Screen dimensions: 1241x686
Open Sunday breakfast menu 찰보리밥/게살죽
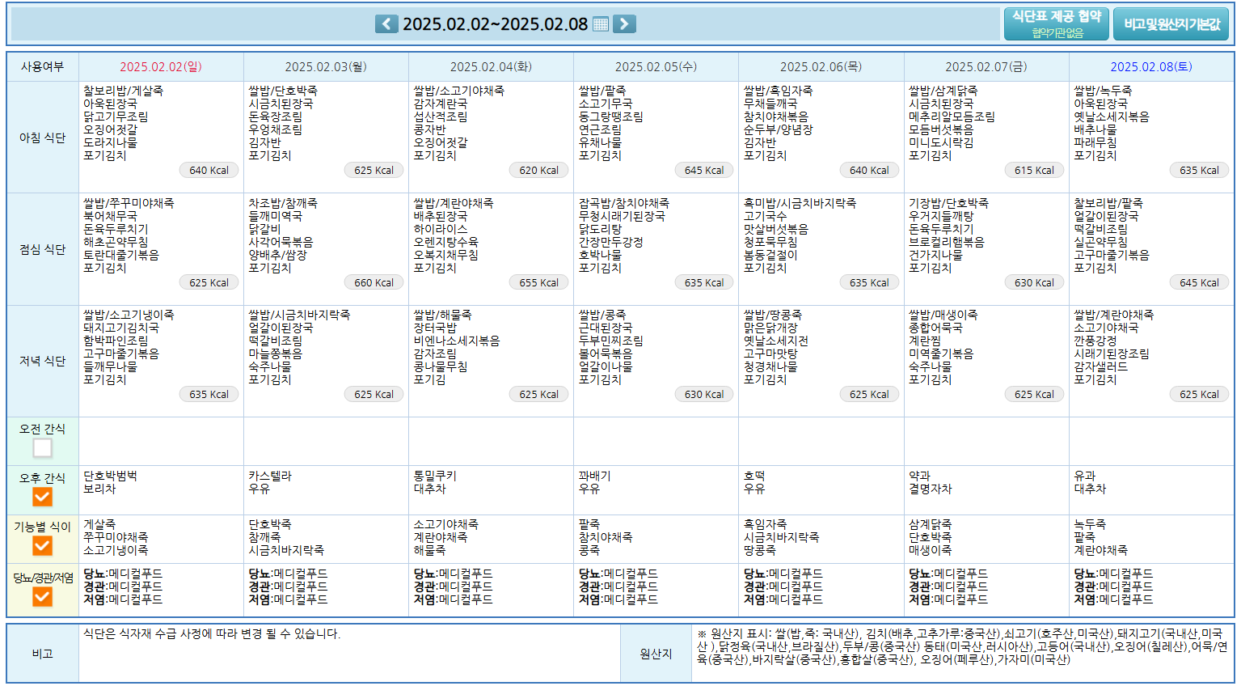[123, 91]
